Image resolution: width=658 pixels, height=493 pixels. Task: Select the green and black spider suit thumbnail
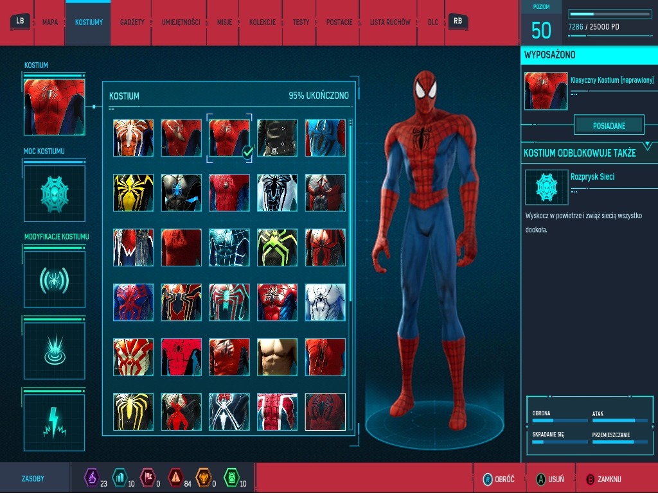point(277,247)
